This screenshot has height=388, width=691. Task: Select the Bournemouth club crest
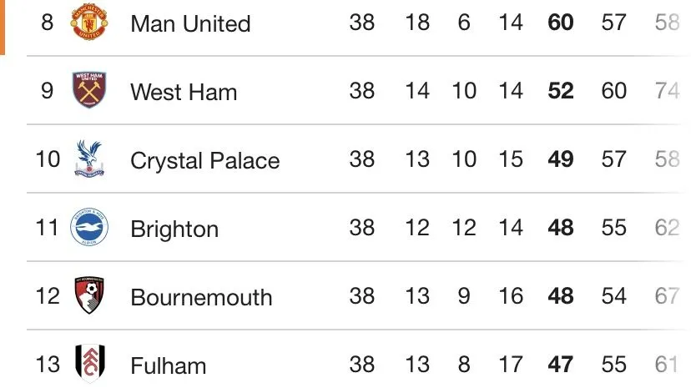pyautogui.click(x=88, y=296)
